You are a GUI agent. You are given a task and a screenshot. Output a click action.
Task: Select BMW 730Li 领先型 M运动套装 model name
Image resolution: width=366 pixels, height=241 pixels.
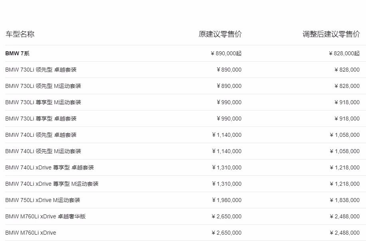pos(43,86)
